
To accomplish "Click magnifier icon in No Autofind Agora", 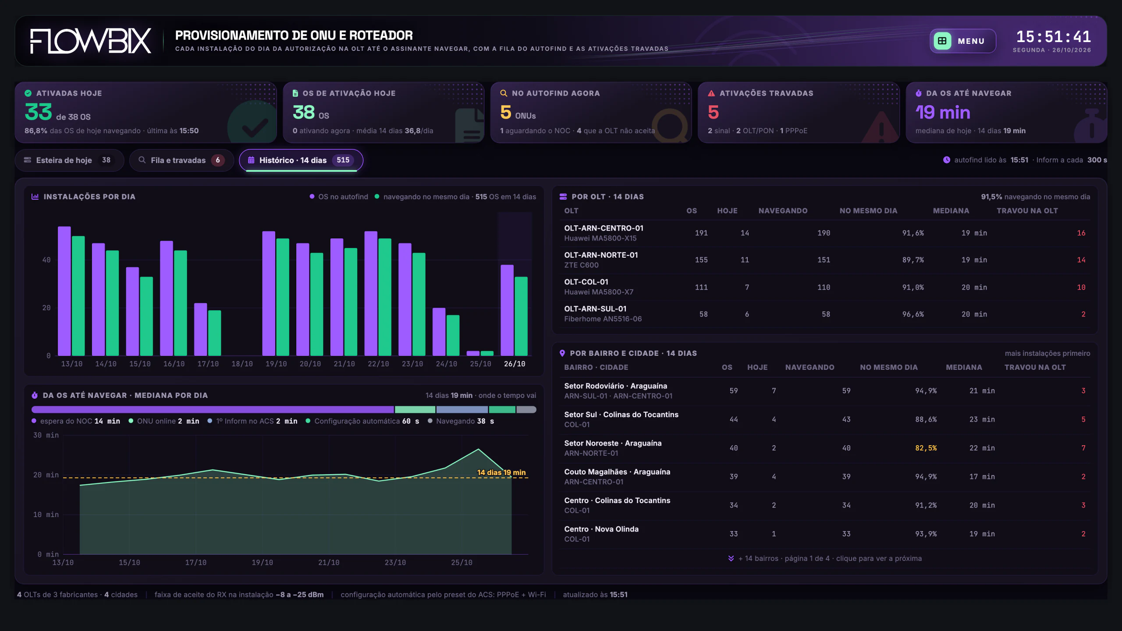I will (504, 93).
